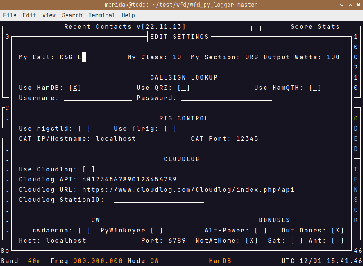The image size is (363, 266).
Task: Enable the Use QRZ checkbox
Action: (184, 88)
